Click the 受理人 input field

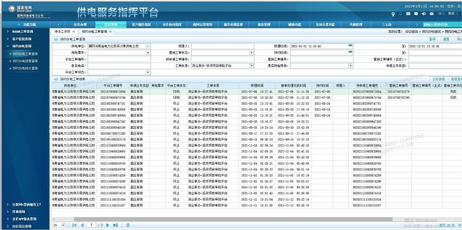tap(222, 46)
